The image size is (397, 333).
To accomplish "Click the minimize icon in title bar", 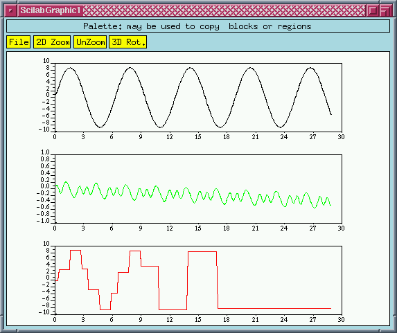I will (x=373, y=10).
